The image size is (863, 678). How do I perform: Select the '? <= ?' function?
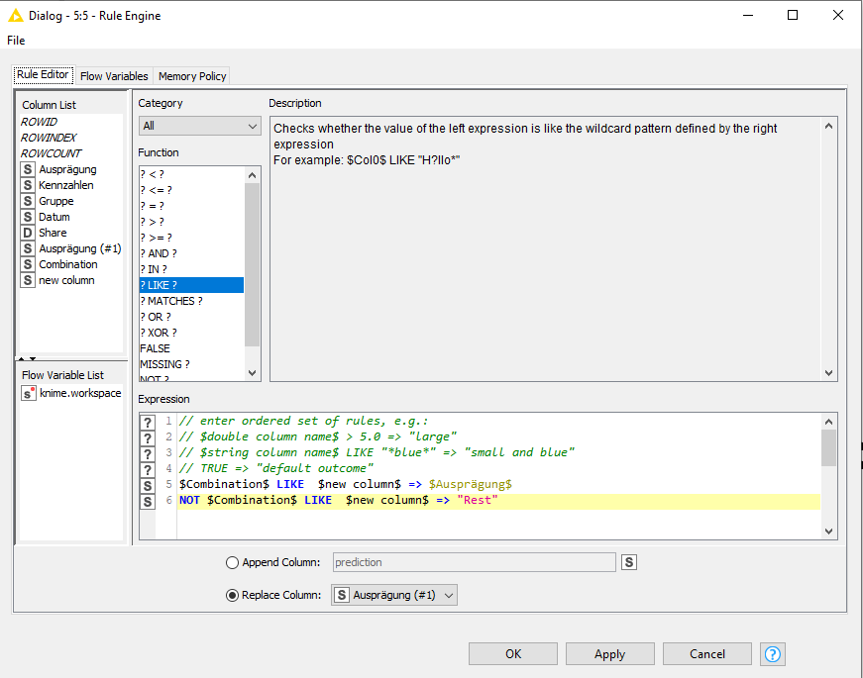[191, 190]
